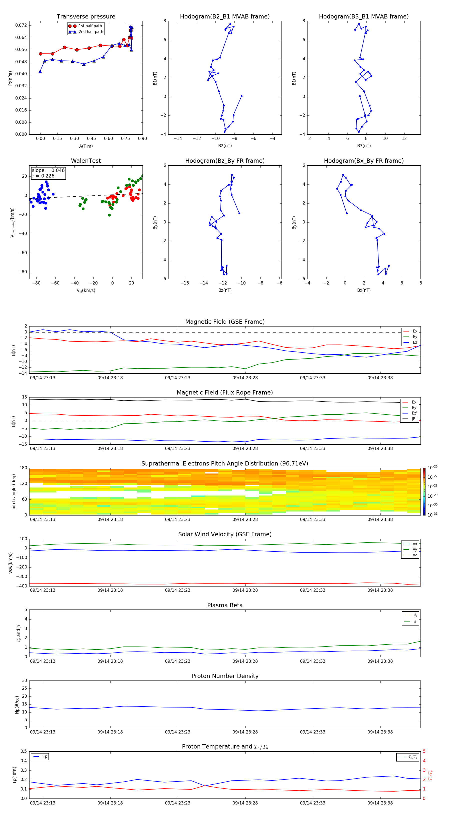Image resolution: width=450 pixels, height=825 pixels.
Task: Click the "WalenTest" plot title
Action: 86,161
